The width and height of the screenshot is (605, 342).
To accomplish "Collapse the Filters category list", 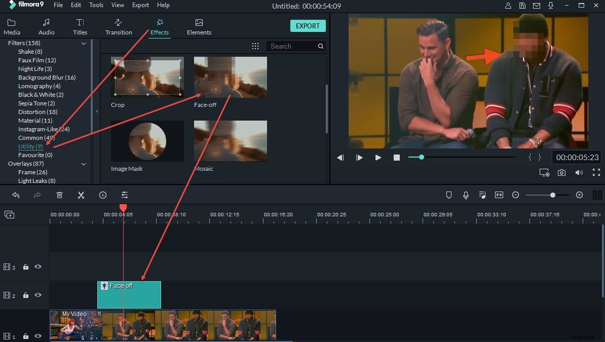I will 84,43.
